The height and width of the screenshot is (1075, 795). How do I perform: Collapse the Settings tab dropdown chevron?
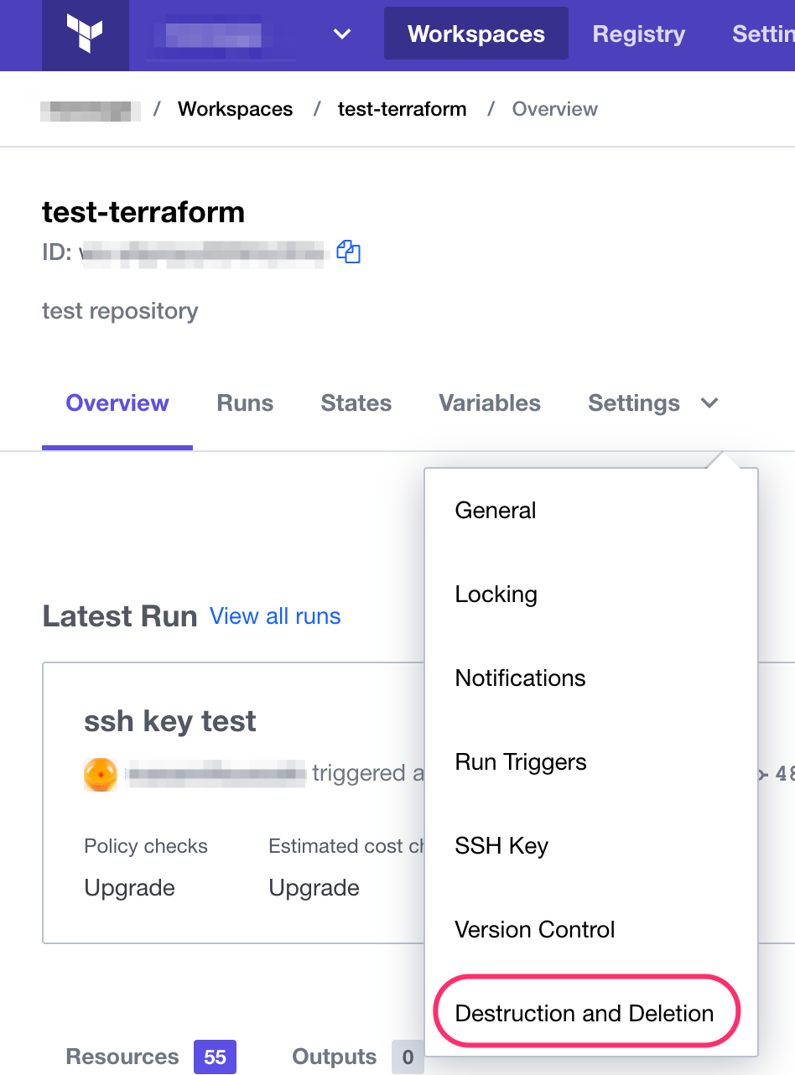[709, 403]
